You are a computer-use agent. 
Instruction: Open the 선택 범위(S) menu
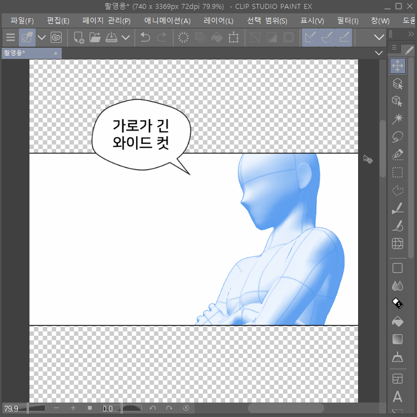[267, 21]
